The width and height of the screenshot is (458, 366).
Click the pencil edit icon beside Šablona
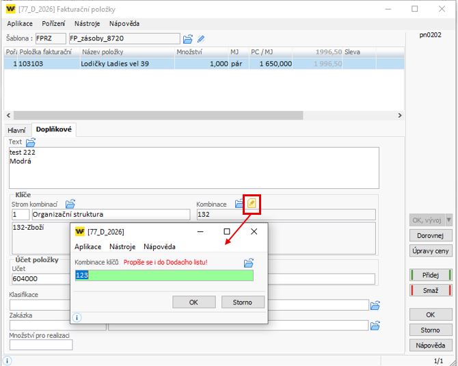tap(201, 38)
